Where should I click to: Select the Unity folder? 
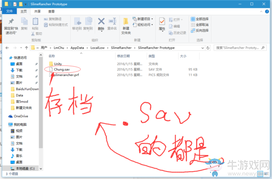58,64
